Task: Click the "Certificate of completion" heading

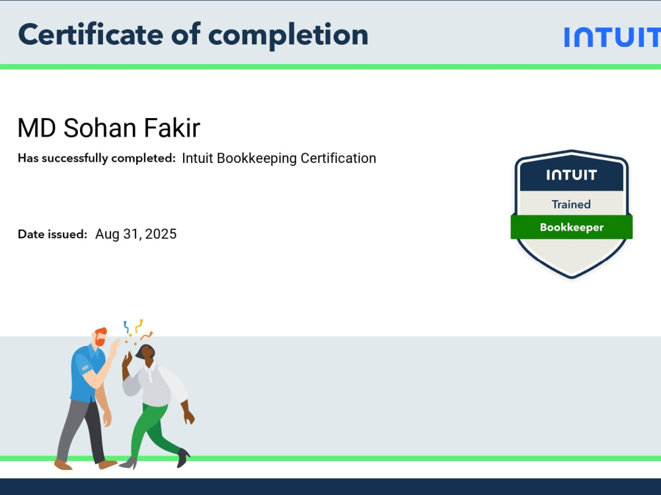Action: (x=193, y=36)
